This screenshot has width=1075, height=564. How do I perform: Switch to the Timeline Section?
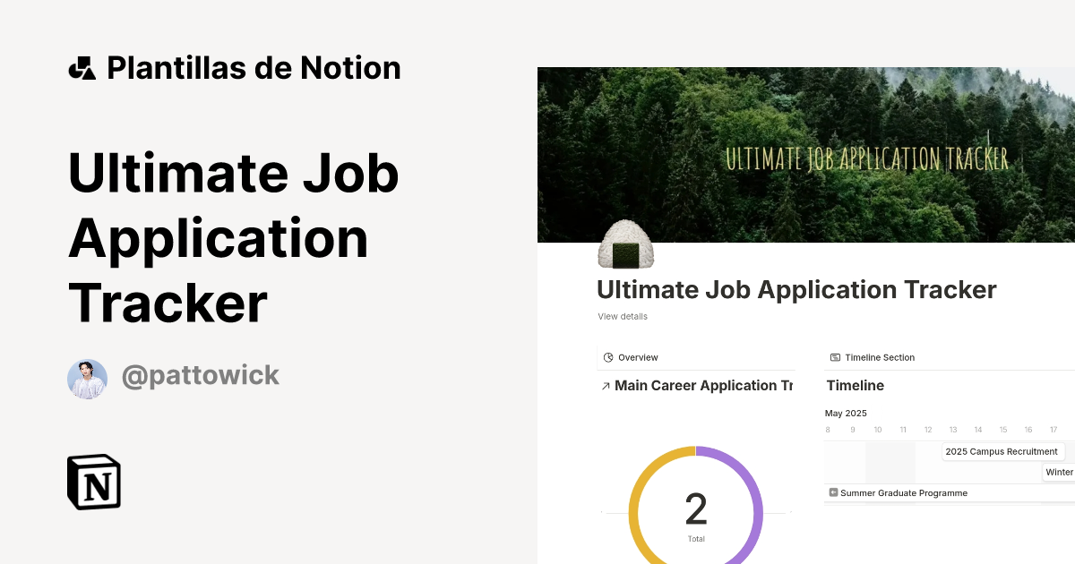(x=879, y=357)
